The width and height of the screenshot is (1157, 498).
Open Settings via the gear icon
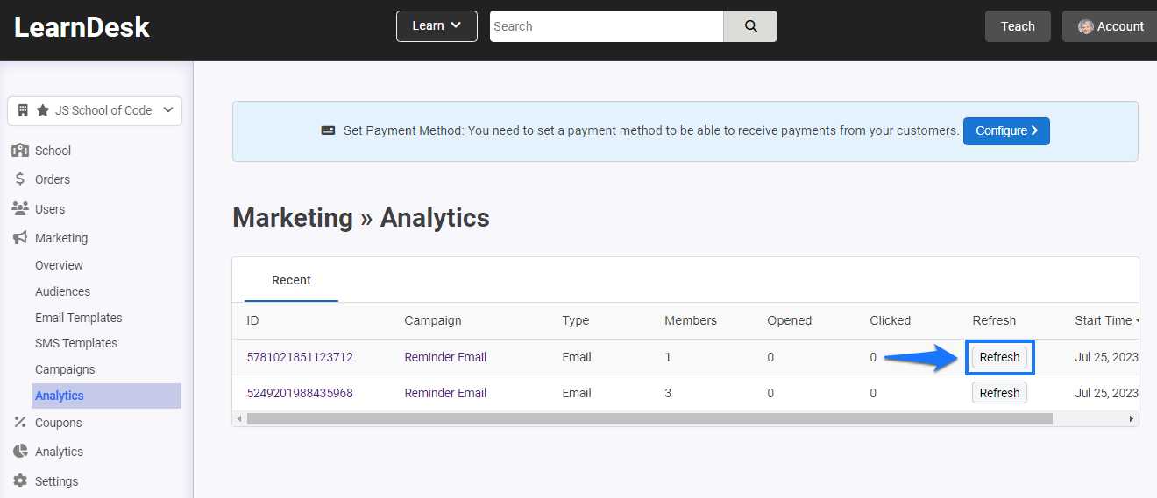19,481
